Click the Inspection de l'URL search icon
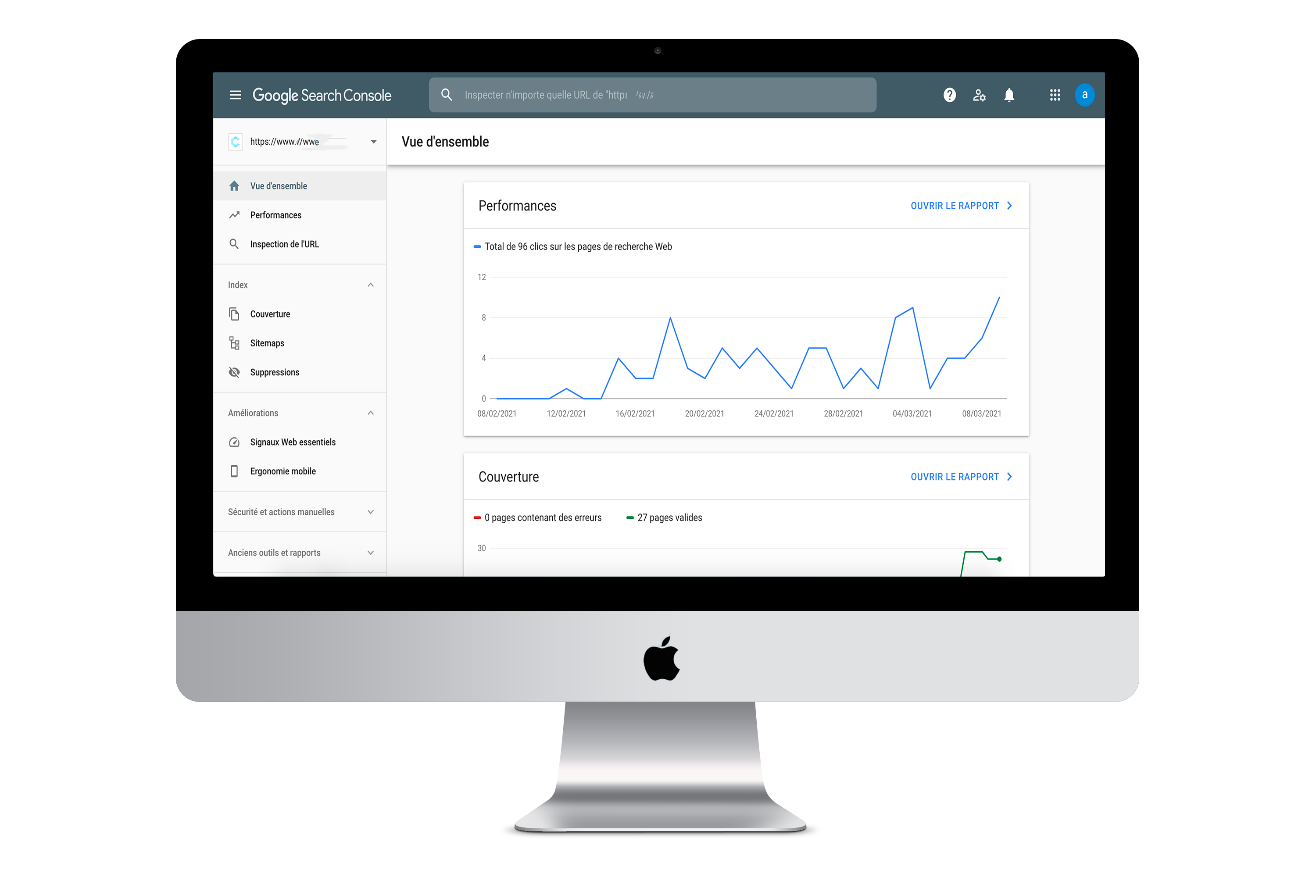Viewport: 1316px width, 877px height. [234, 244]
